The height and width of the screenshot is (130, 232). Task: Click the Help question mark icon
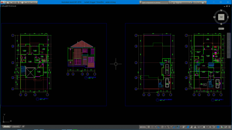pyautogui.click(x=203, y=3)
